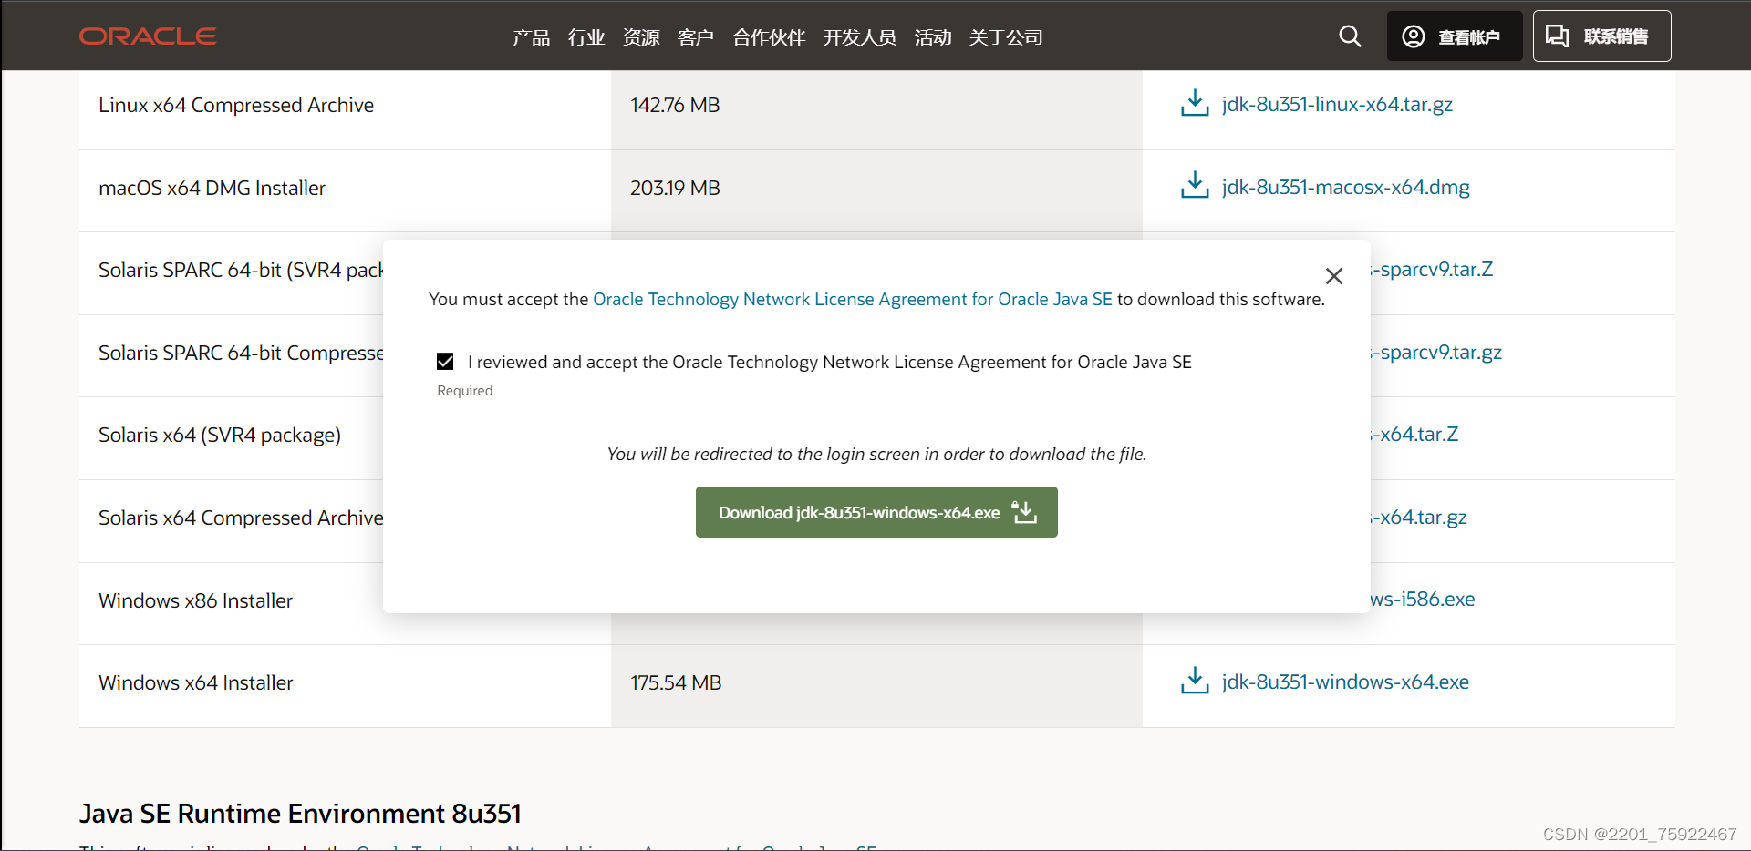1751x851 pixels.
Task: Click 'Java SE Runtime Environment 8u351' heading
Action: (x=300, y=813)
